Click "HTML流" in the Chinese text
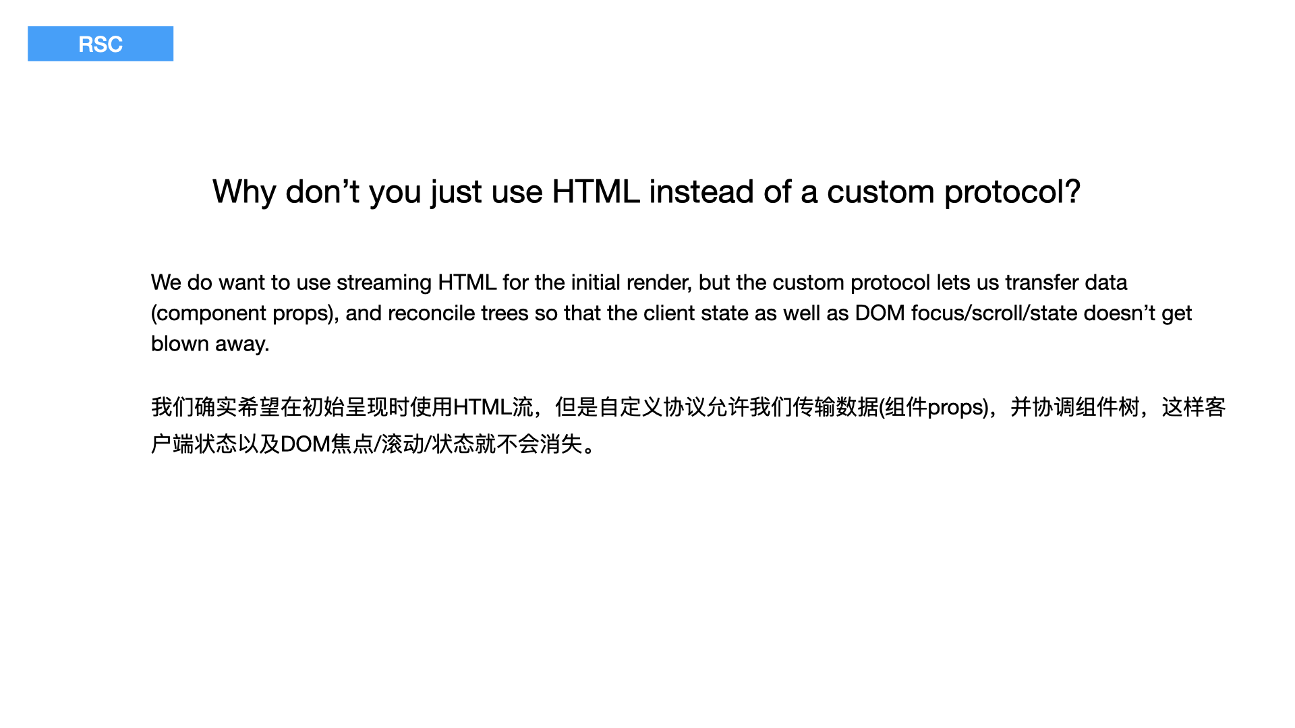 [493, 407]
